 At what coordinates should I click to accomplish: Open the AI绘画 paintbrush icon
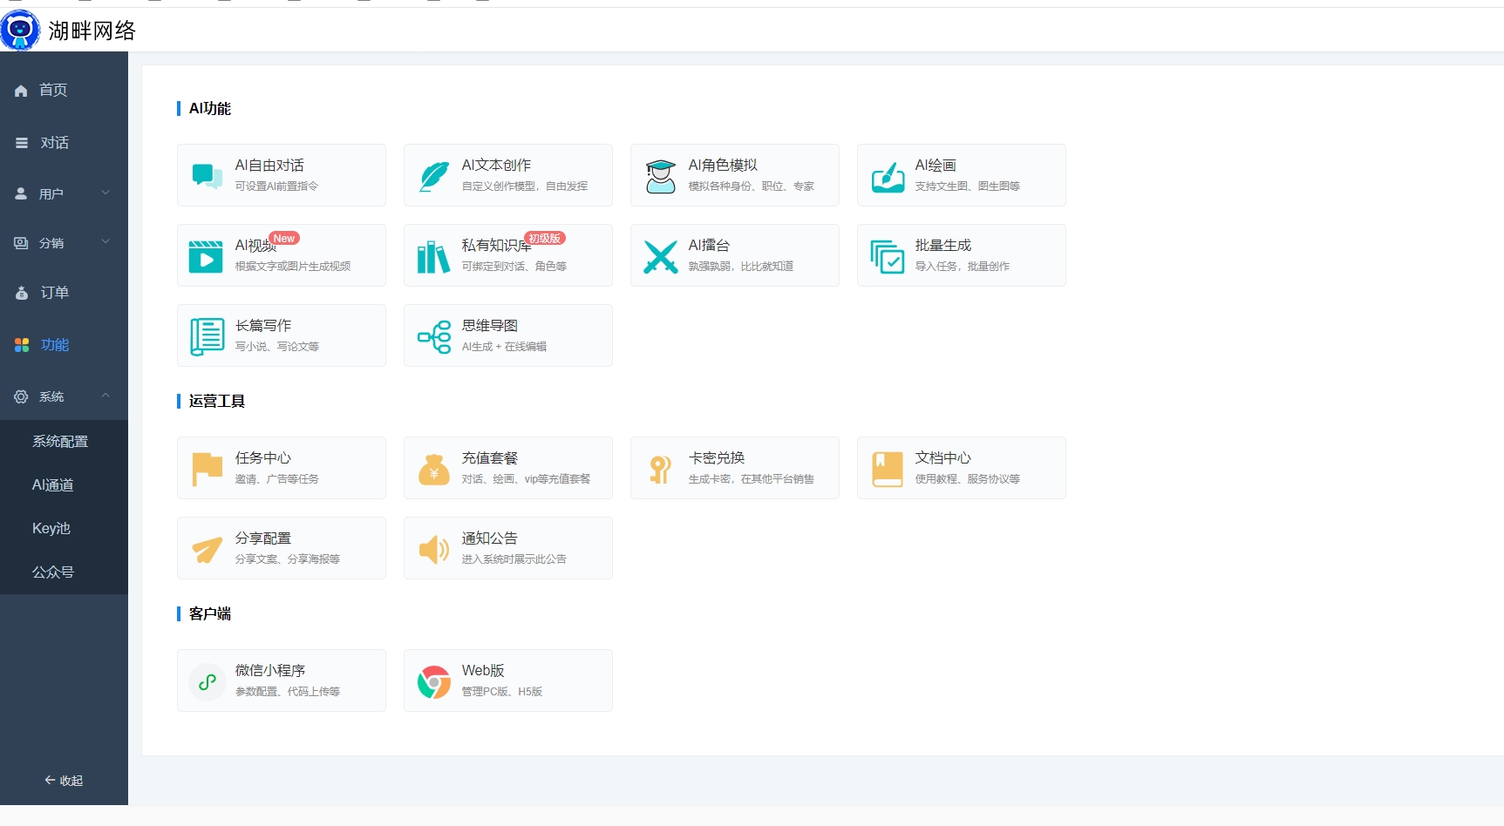point(888,176)
